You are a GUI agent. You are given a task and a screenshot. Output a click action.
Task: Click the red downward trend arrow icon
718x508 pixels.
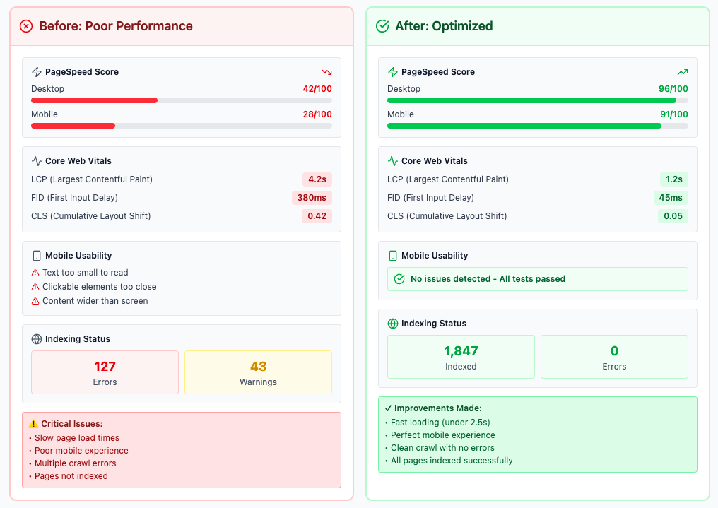[326, 72]
